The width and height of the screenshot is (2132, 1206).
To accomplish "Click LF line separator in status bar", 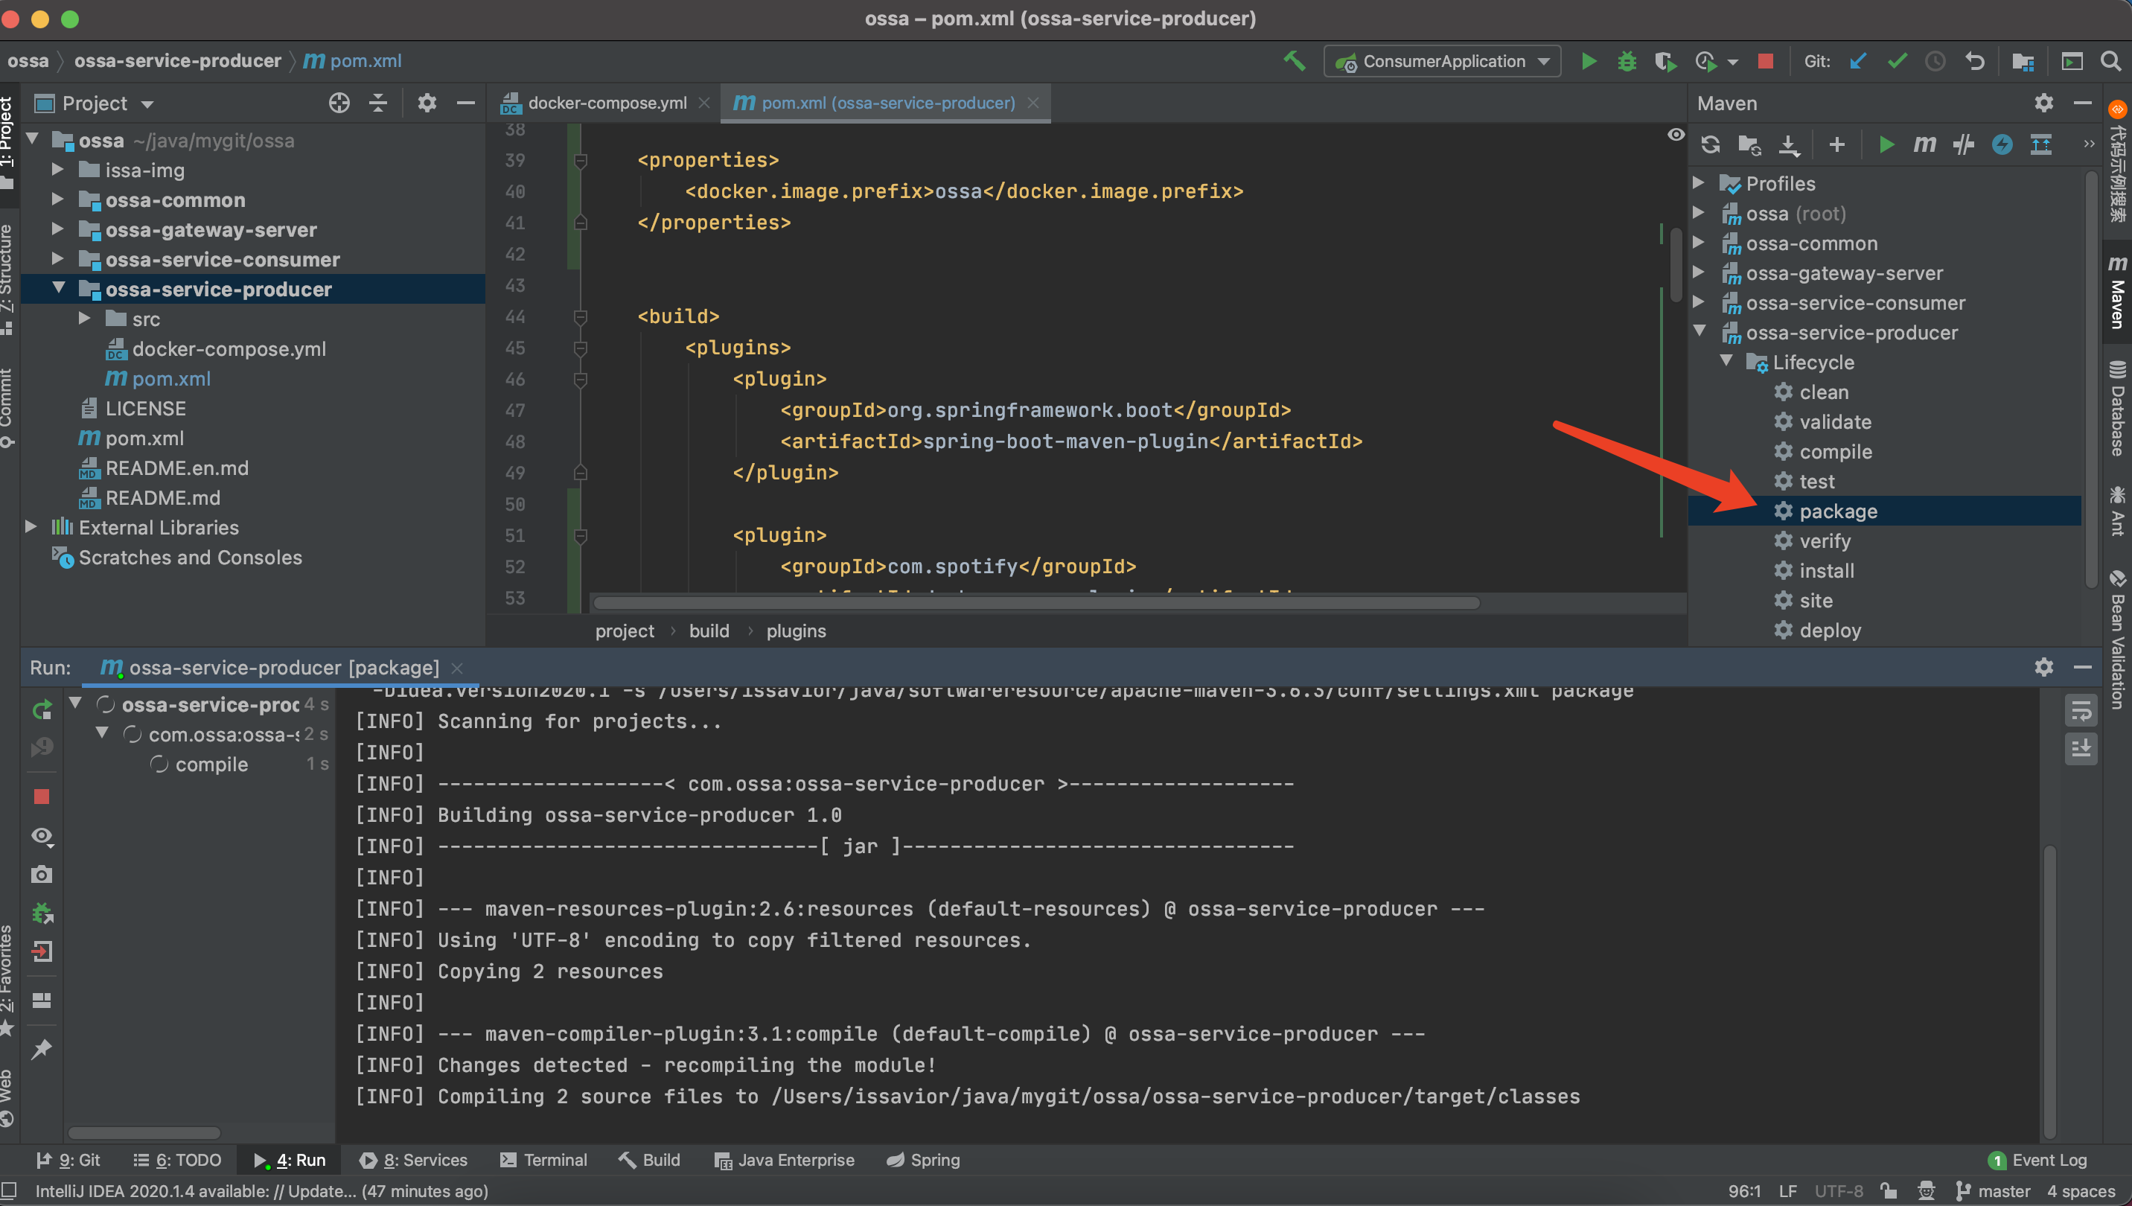I will coord(1787,1191).
